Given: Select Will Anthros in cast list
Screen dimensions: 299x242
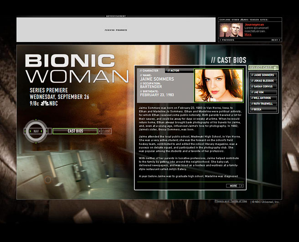Looking at the screenshot, I should point(263,98).
